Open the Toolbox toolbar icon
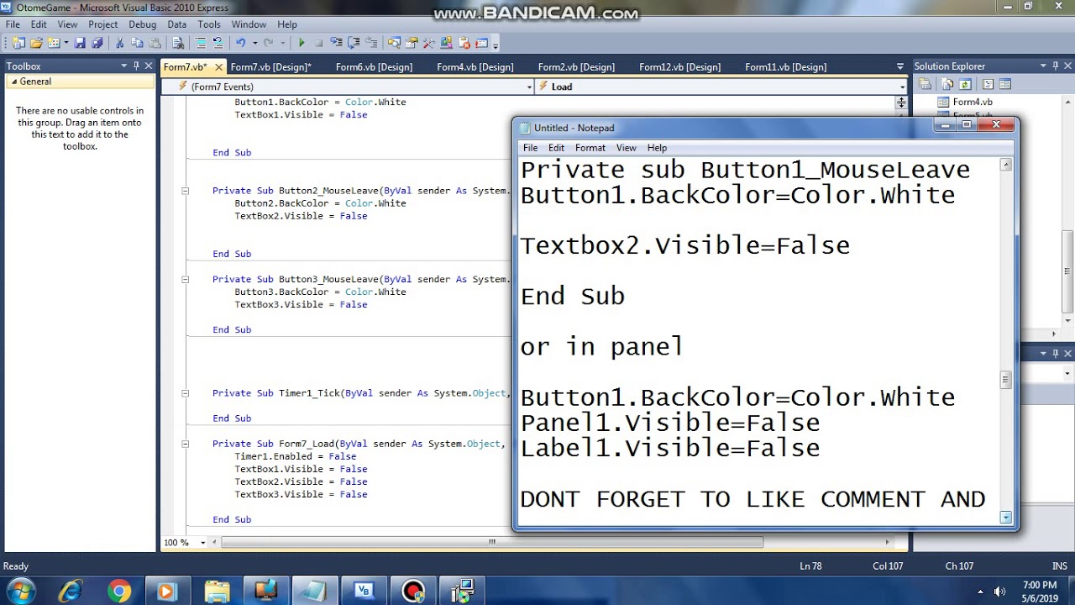 [x=428, y=43]
